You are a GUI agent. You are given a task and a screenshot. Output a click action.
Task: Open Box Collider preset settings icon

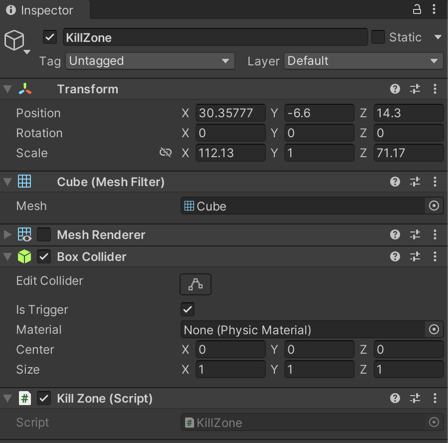(415, 257)
